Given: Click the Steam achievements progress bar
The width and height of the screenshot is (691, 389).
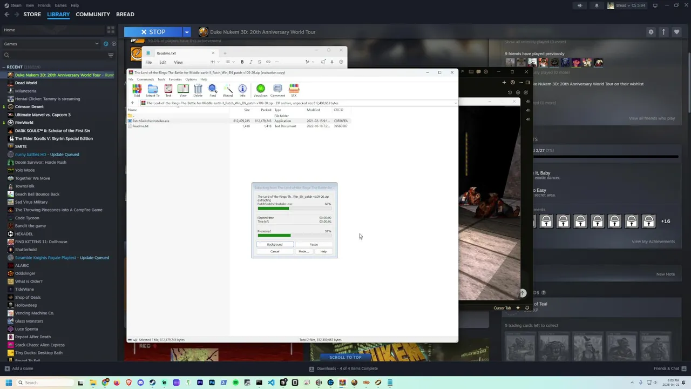Looking at the screenshot, I should [606, 157].
